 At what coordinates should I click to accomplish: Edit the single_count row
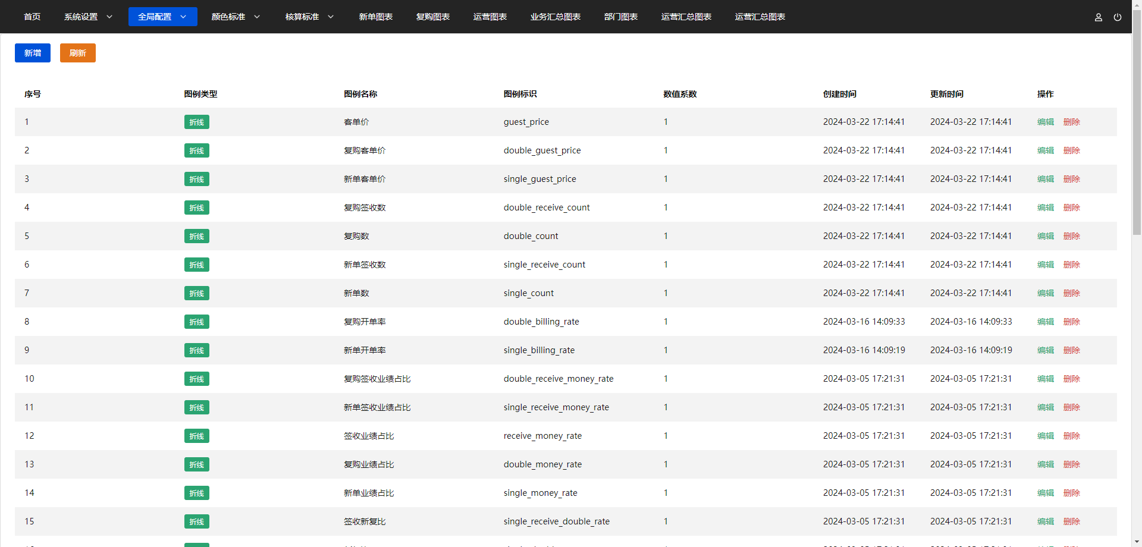pyautogui.click(x=1046, y=293)
